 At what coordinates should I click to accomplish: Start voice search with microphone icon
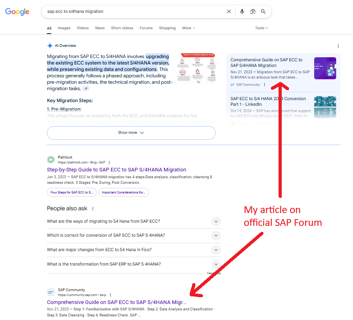[242, 12]
